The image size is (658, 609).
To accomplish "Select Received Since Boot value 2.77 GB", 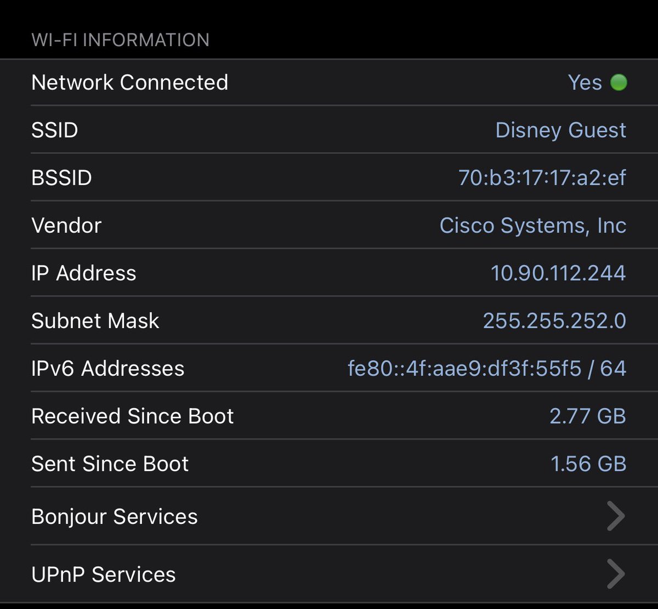I will [588, 416].
